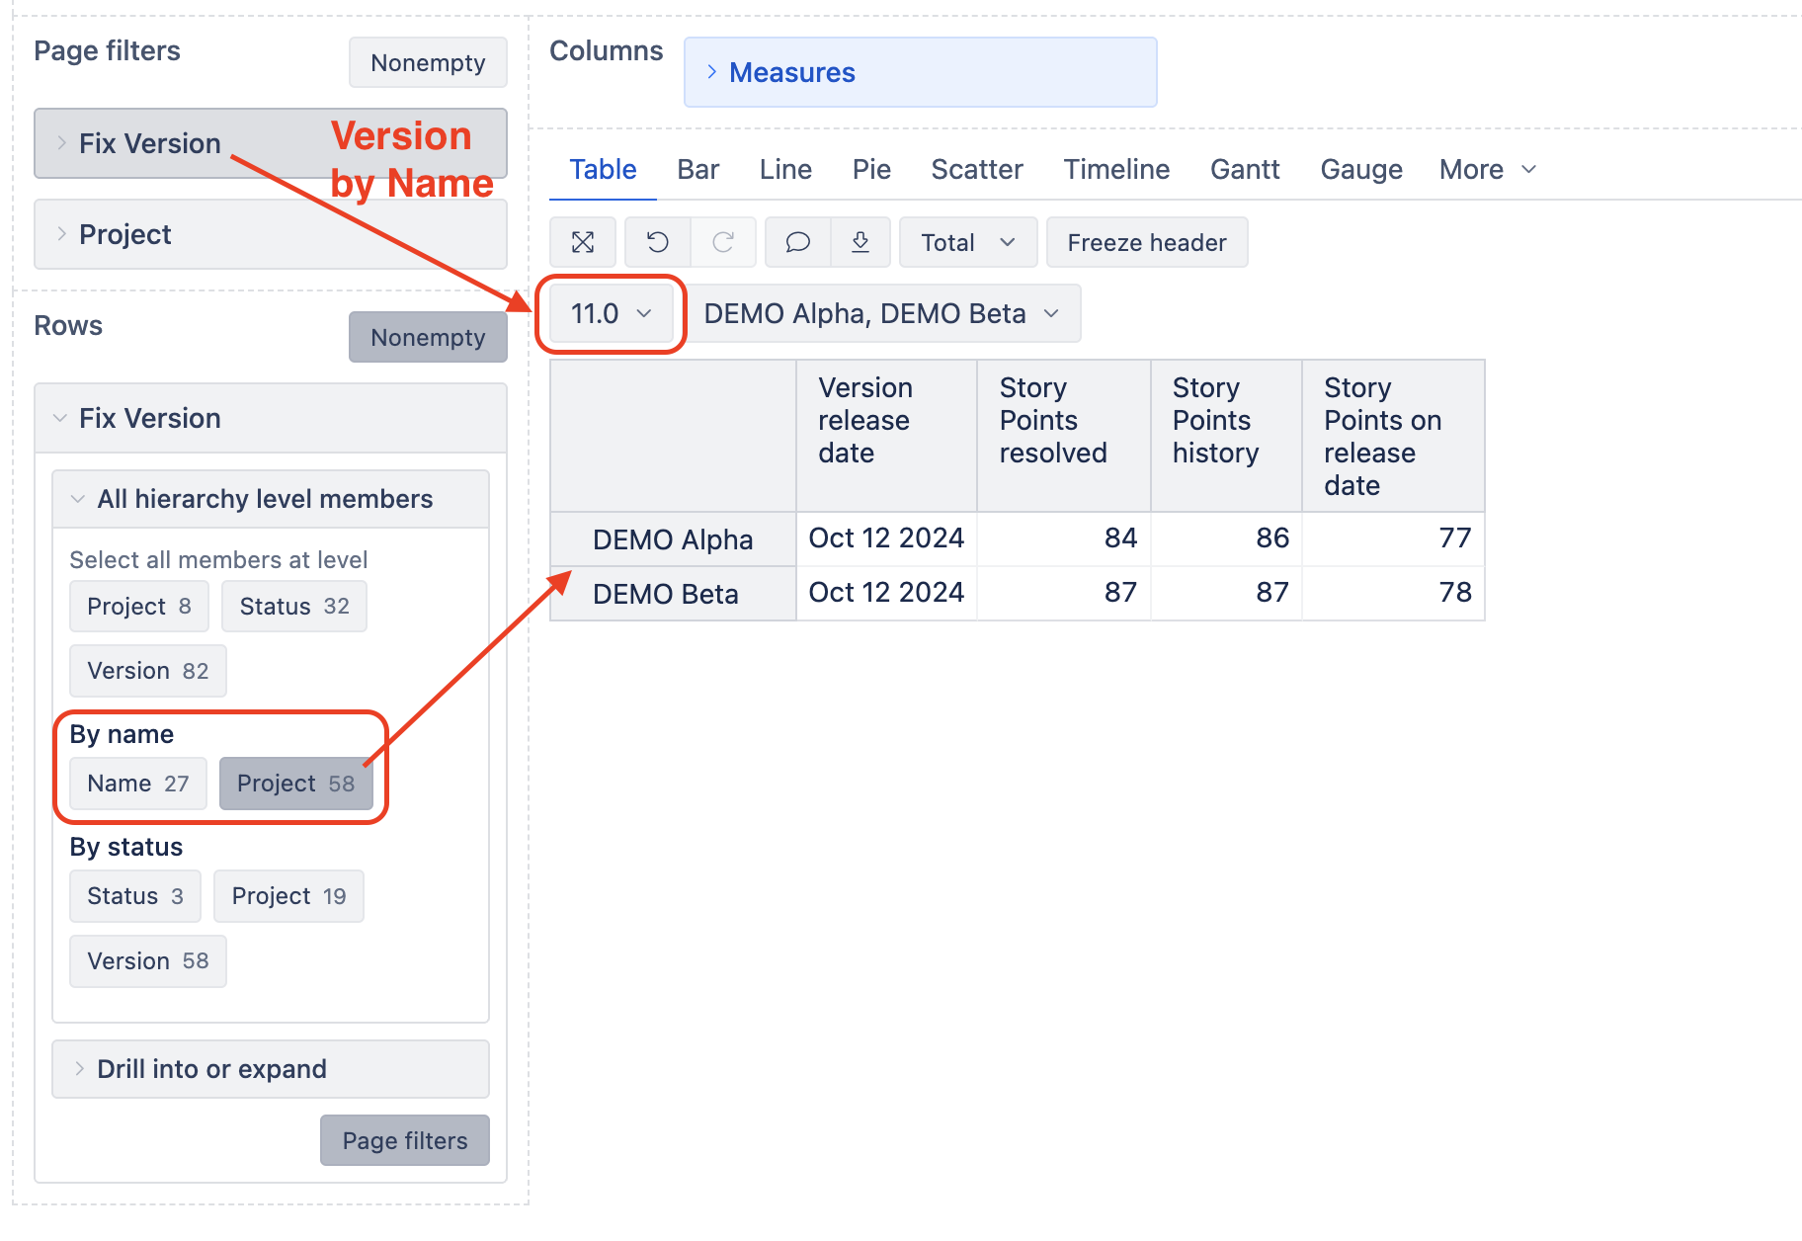The image size is (1802, 1241).
Task: Open the 11.0 version dropdown
Action: pyautogui.click(x=612, y=313)
